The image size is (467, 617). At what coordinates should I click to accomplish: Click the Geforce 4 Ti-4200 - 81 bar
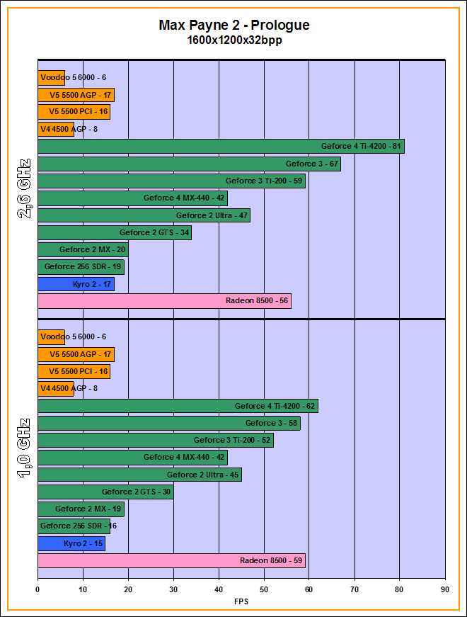click(x=221, y=147)
